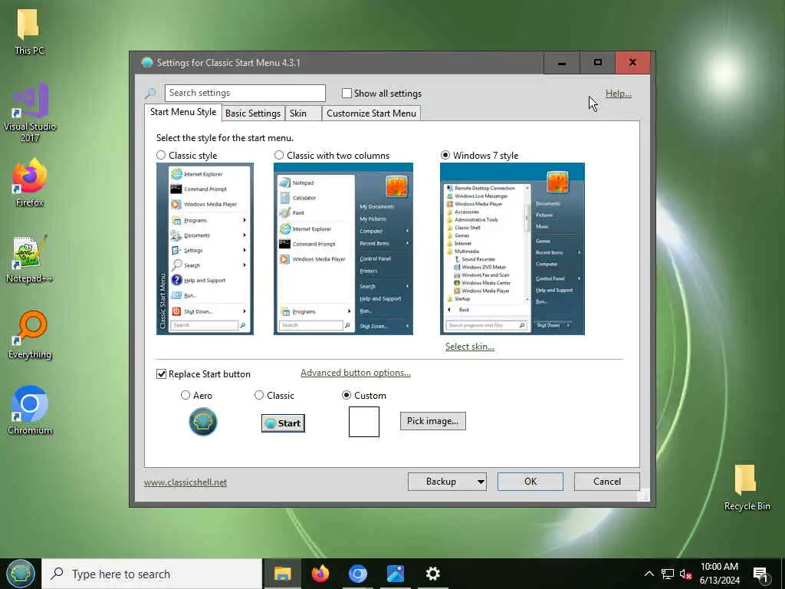The width and height of the screenshot is (785, 589).
Task: Click Pick image... button
Action: click(432, 421)
